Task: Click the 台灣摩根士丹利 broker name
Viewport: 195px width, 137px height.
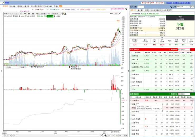Action: pyautogui.click(x=137, y=67)
